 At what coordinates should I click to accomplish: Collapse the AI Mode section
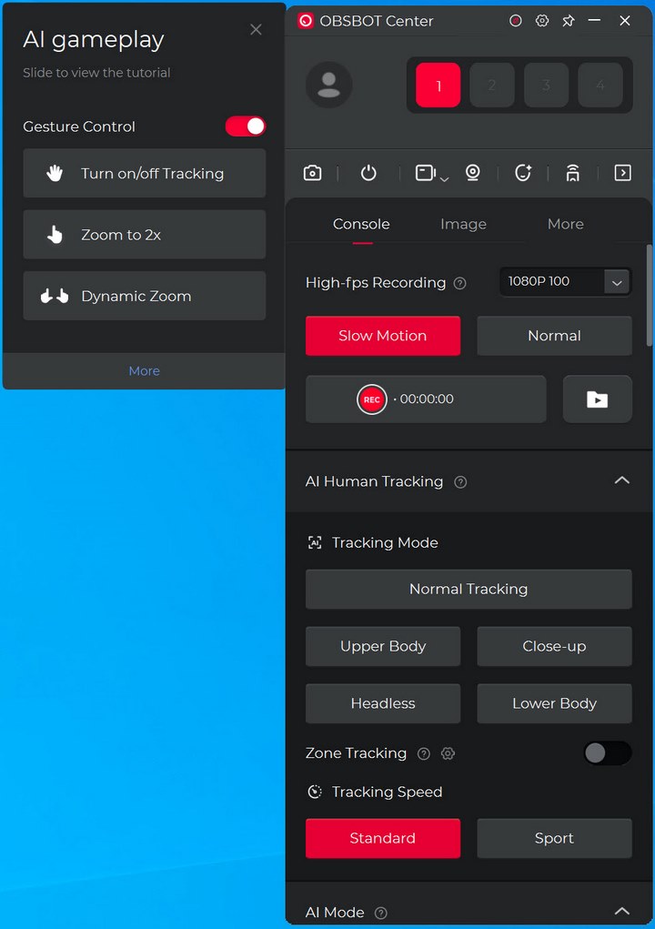pyautogui.click(x=621, y=911)
